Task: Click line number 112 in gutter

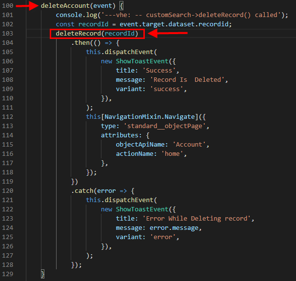Action: (7, 117)
